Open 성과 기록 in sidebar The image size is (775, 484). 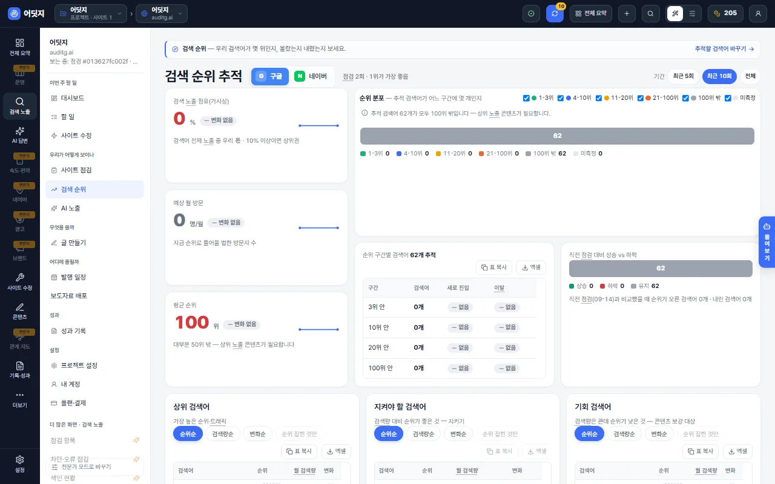tap(94, 331)
